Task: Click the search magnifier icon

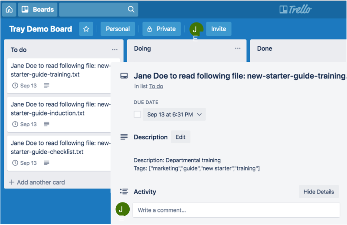Action: [x=131, y=9]
